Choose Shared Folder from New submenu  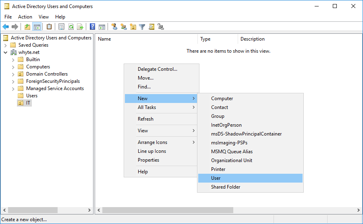tap(250, 187)
